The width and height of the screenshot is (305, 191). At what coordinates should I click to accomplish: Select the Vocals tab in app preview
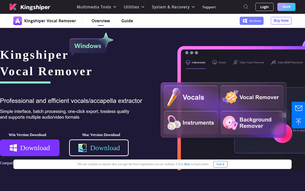(219, 62)
